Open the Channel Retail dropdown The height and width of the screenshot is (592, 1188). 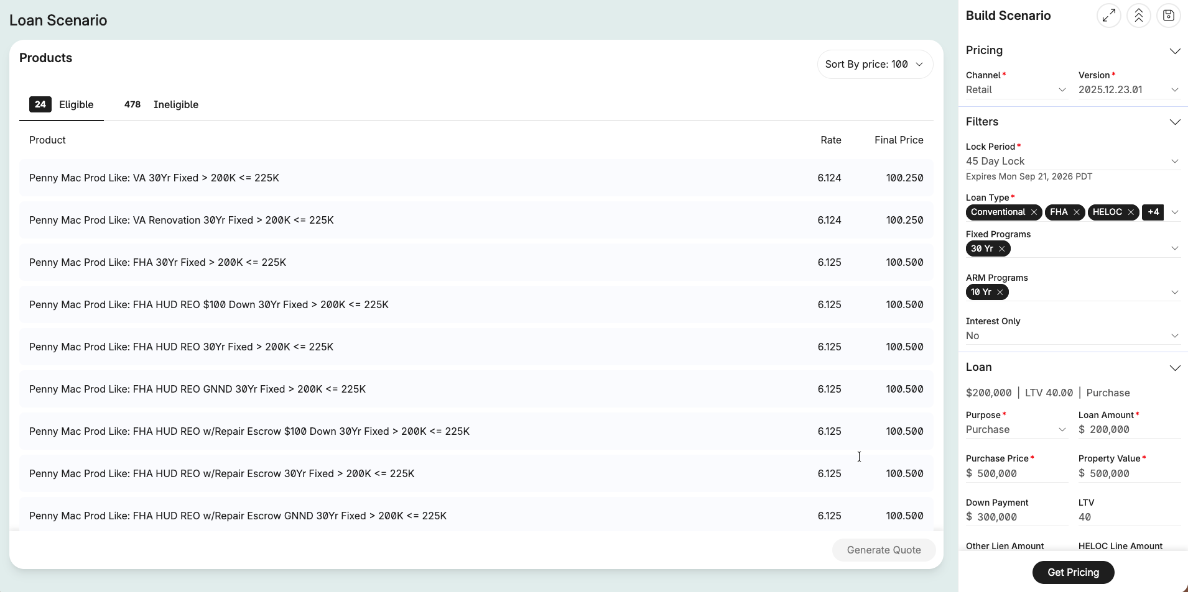1016,90
